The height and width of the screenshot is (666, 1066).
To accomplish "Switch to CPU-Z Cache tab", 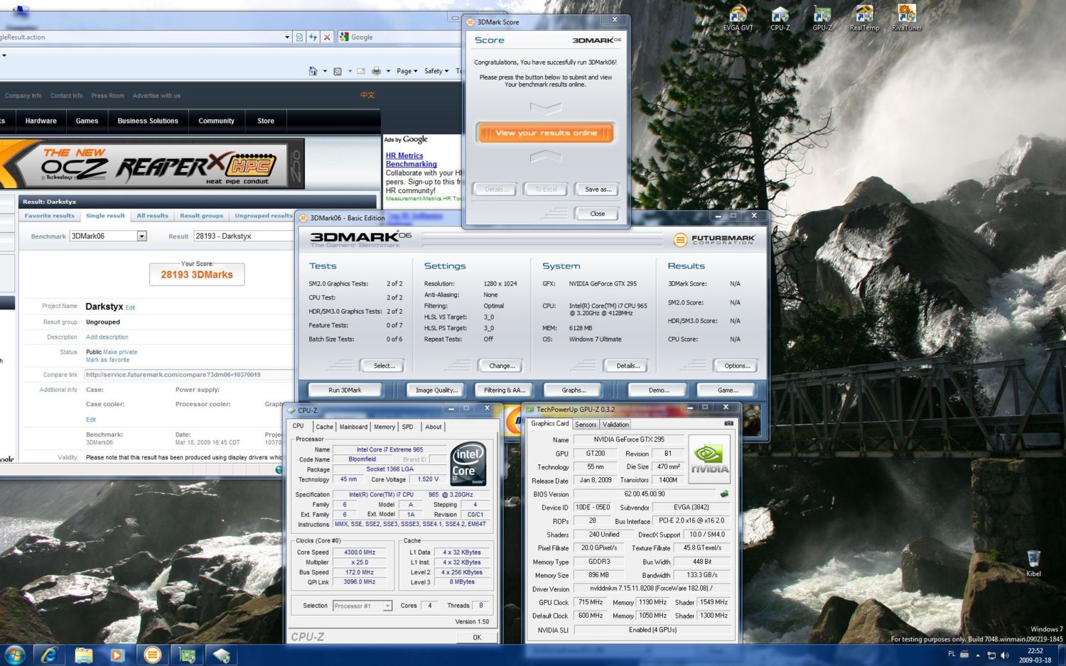I will point(324,427).
